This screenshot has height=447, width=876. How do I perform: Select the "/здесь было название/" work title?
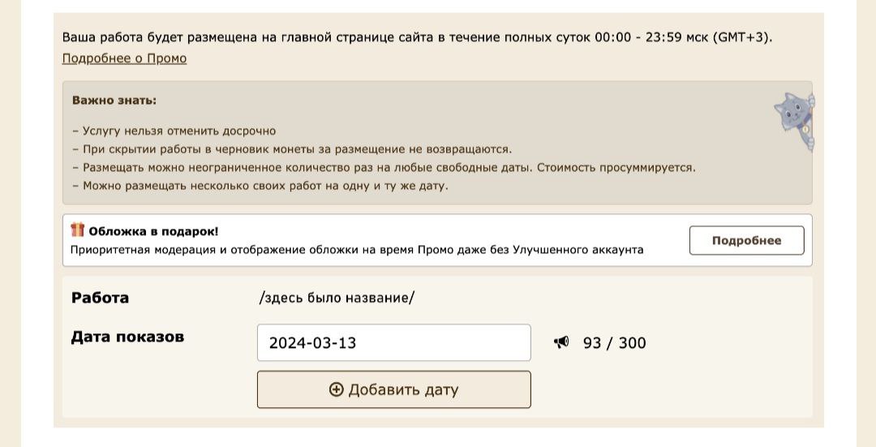337,298
